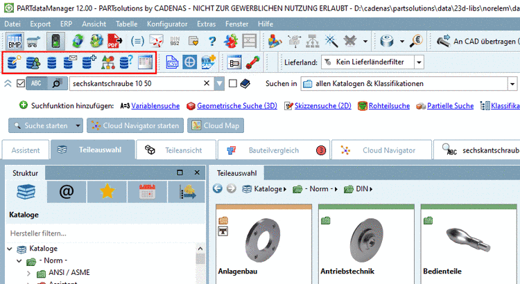Switch to ABC text search mode
Viewport: 520px width, 284px height.
click(x=37, y=83)
